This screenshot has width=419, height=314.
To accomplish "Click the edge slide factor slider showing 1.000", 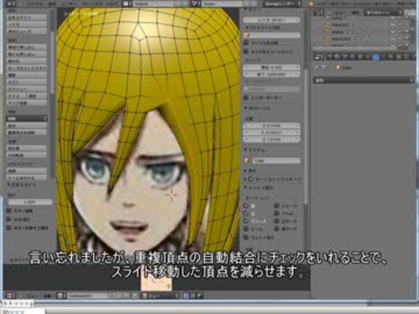I will tap(30, 202).
